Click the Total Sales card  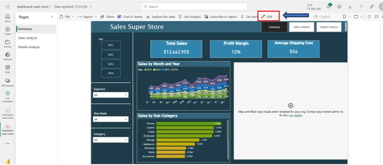pyautogui.click(x=176, y=49)
